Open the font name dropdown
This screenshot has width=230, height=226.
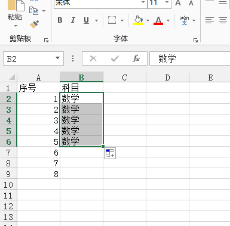pos(143,2)
